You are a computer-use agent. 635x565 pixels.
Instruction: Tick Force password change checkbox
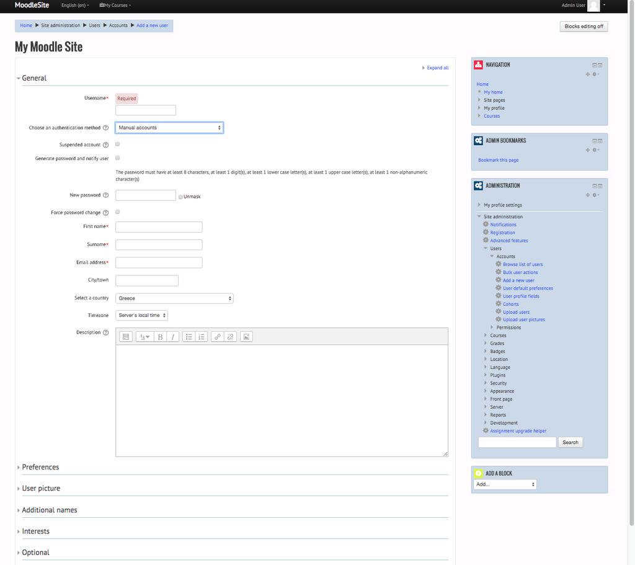pos(117,212)
